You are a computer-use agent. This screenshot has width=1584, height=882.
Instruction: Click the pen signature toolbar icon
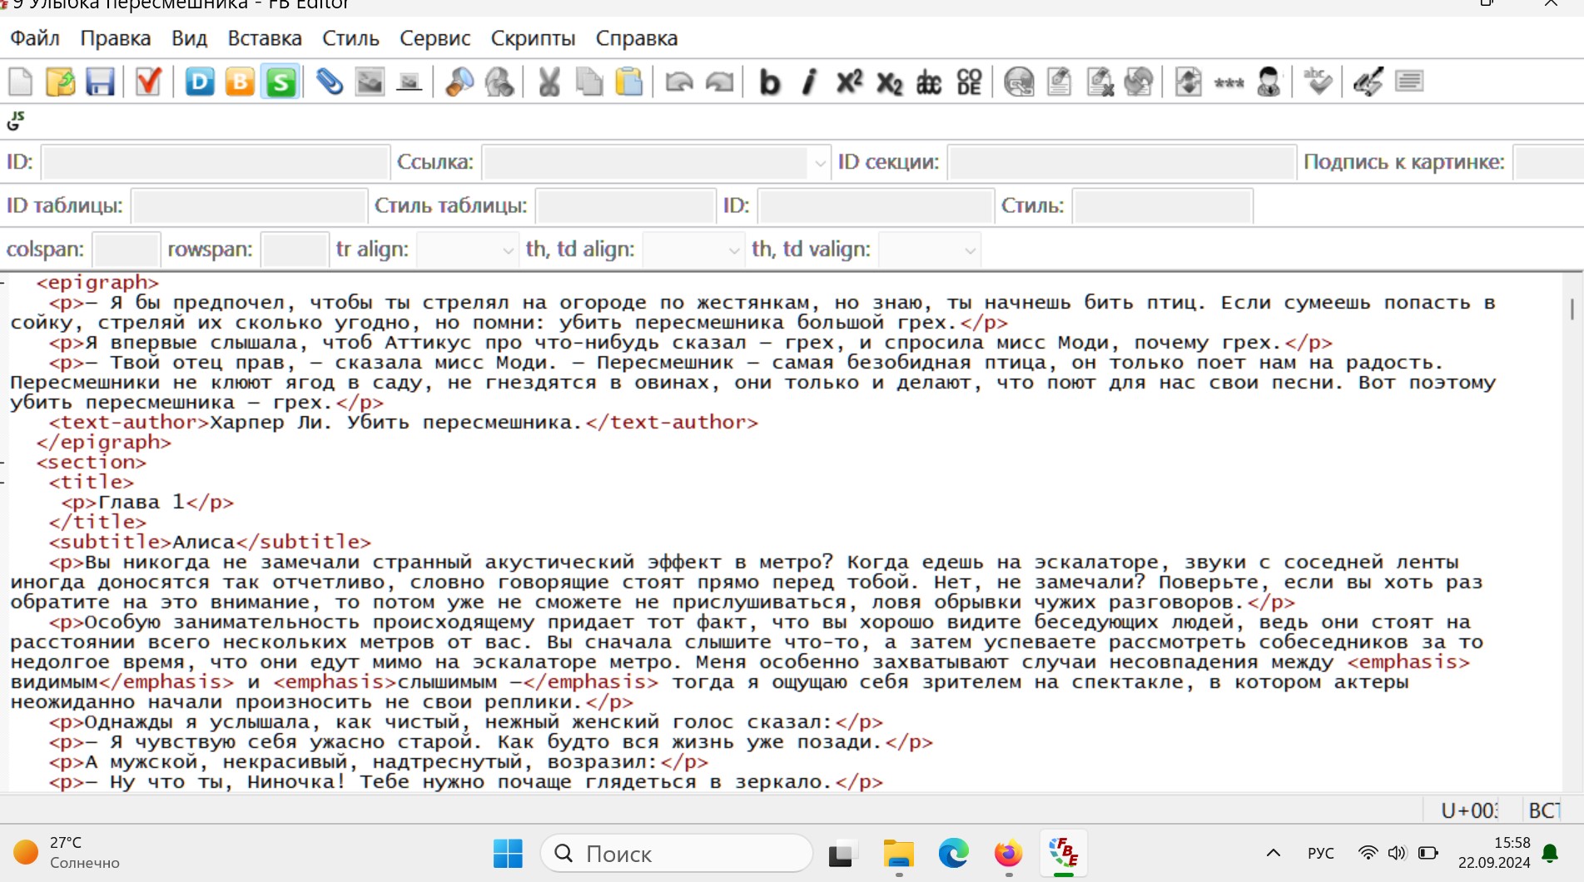click(x=1368, y=82)
